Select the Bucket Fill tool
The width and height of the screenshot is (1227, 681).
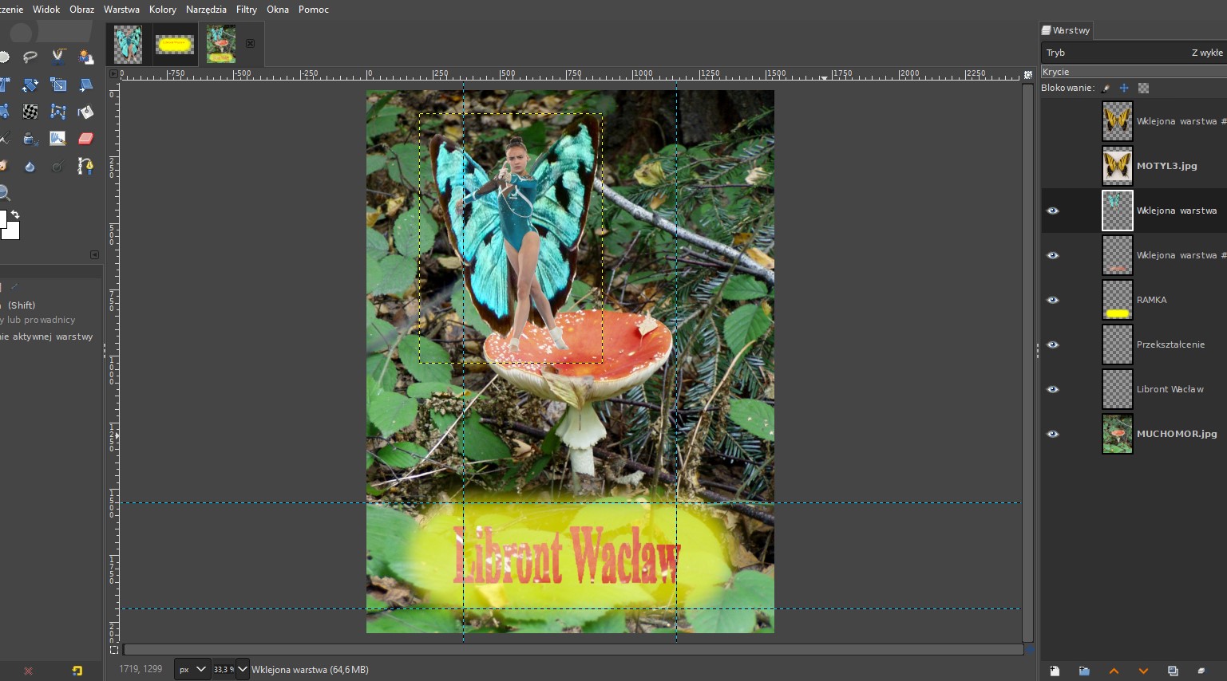[85, 112]
